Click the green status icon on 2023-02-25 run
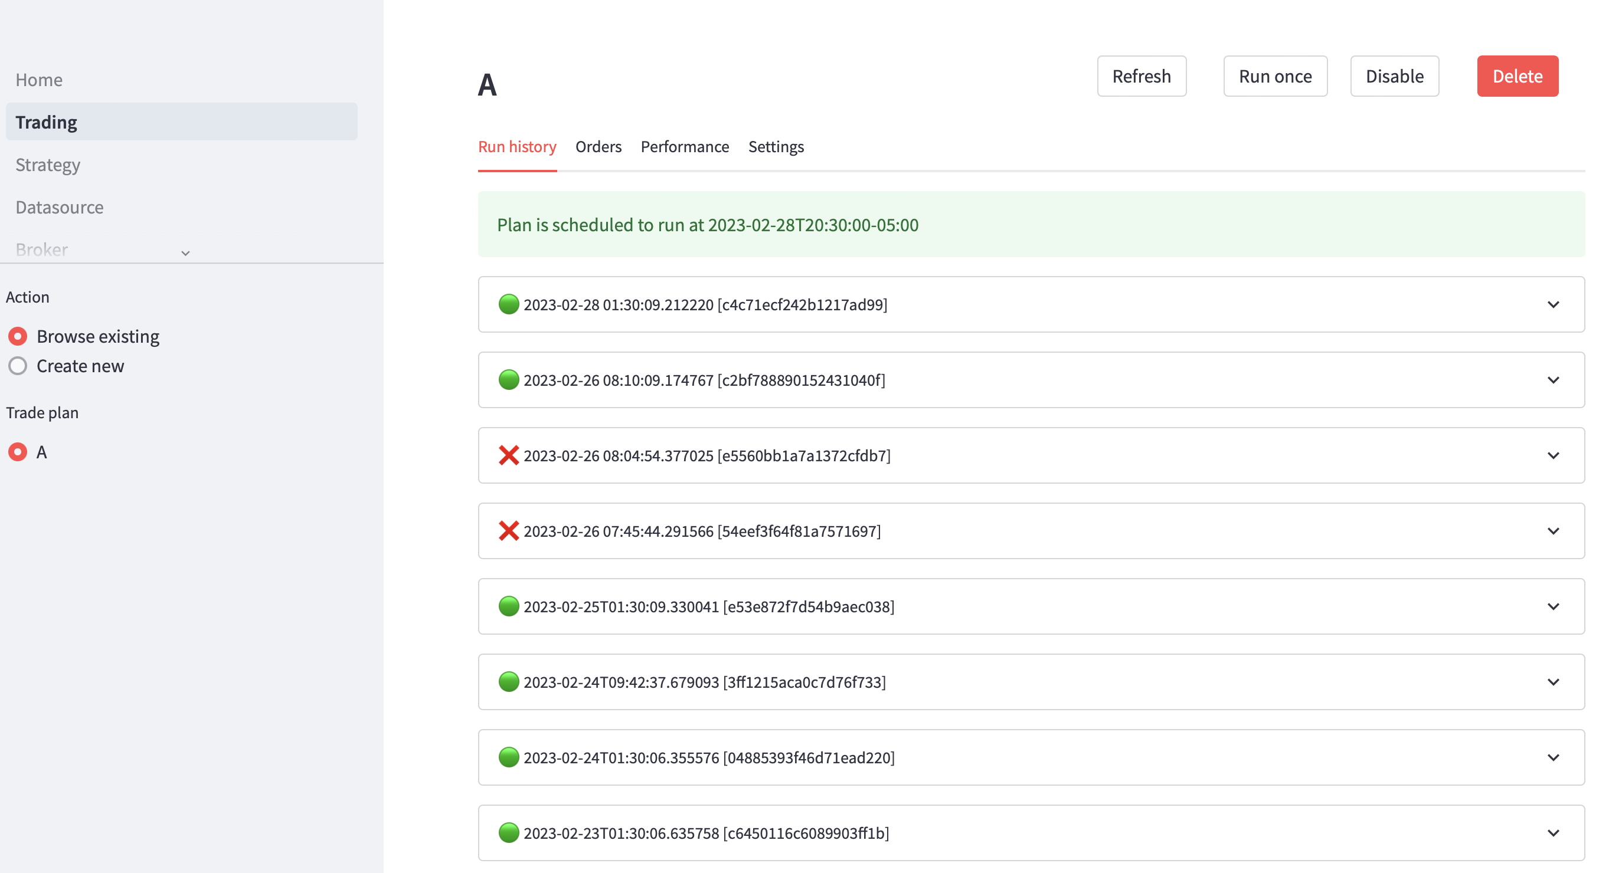 coord(509,606)
